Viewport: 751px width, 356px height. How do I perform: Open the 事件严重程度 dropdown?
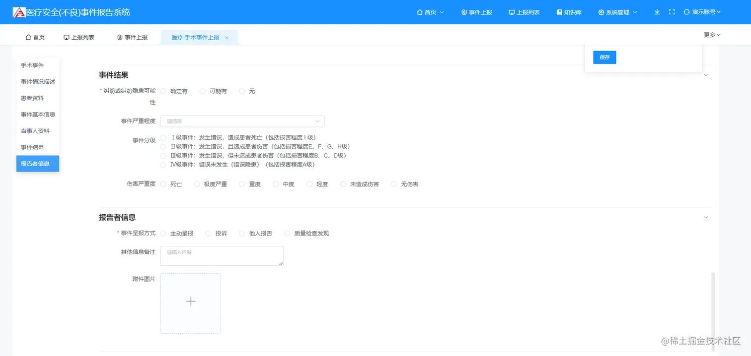tap(242, 121)
